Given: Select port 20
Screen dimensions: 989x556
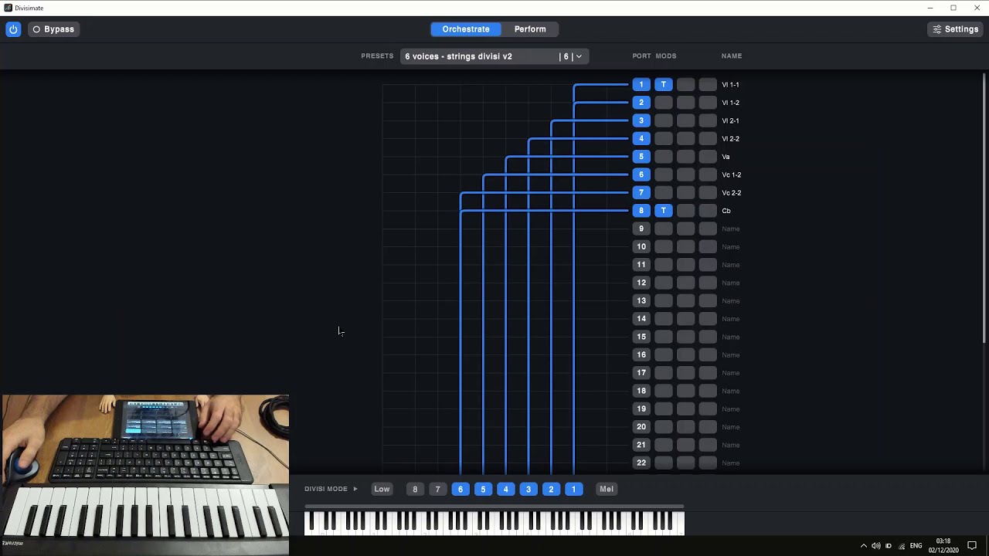Looking at the screenshot, I should click(641, 427).
